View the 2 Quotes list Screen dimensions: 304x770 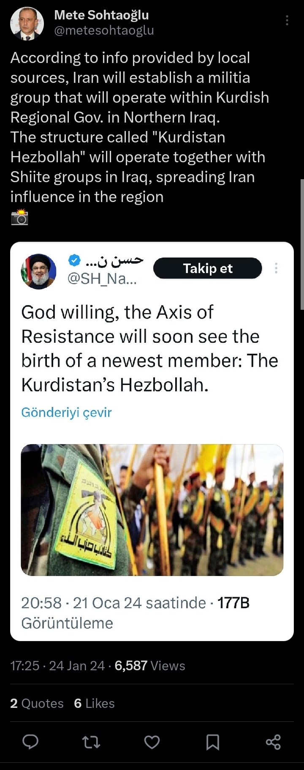coord(37,703)
